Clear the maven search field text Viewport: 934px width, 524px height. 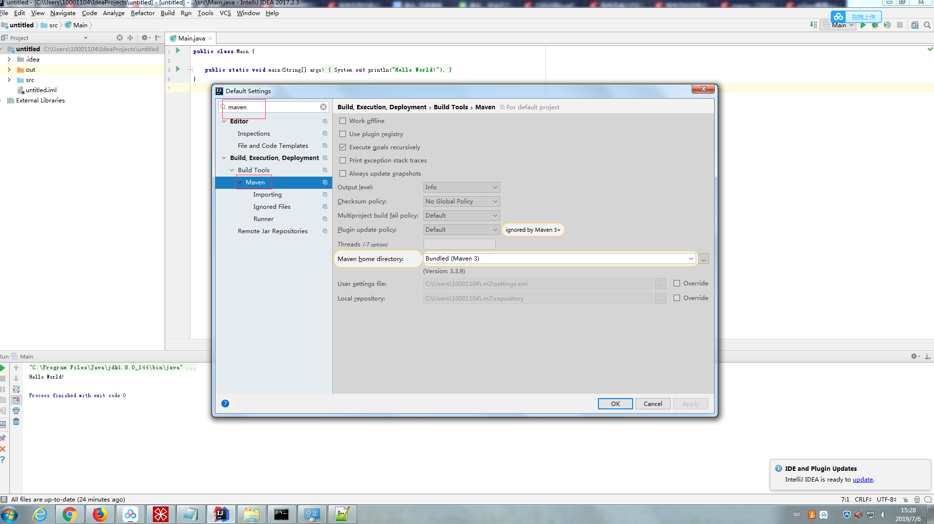click(x=323, y=107)
